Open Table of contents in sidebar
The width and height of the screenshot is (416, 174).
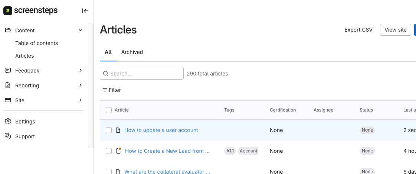click(x=36, y=43)
